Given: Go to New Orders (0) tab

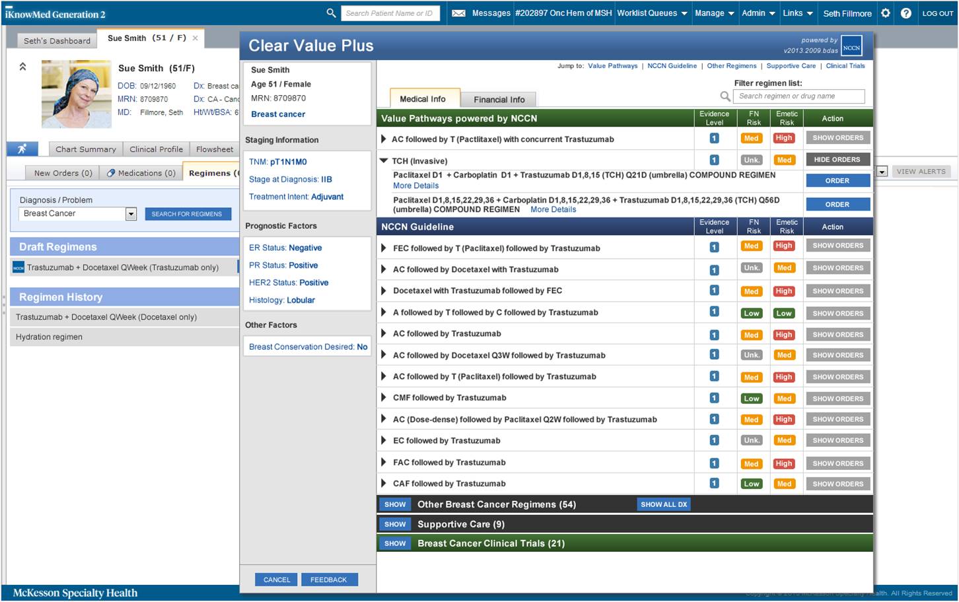Looking at the screenshot, I should 63,173.
